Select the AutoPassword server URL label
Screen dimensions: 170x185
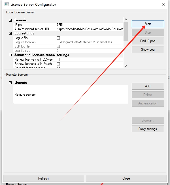32,29
